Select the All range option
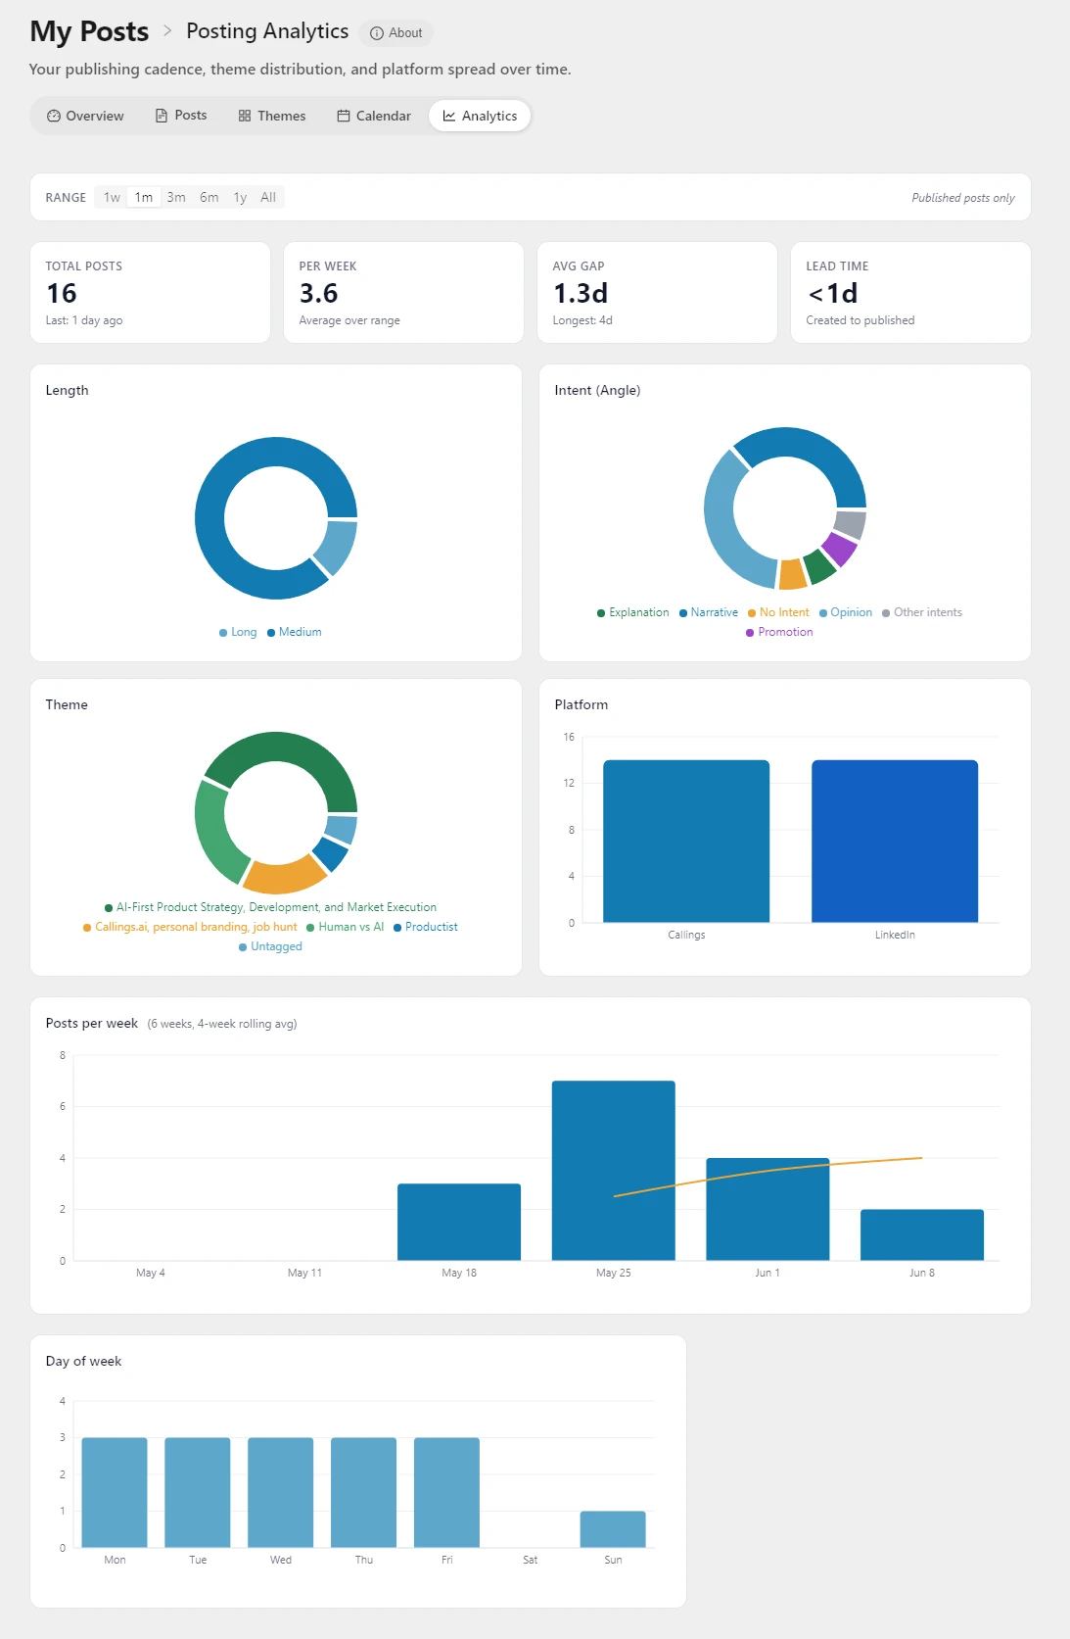This screenshot has height=1639, width=1070. tap(268, 197)
